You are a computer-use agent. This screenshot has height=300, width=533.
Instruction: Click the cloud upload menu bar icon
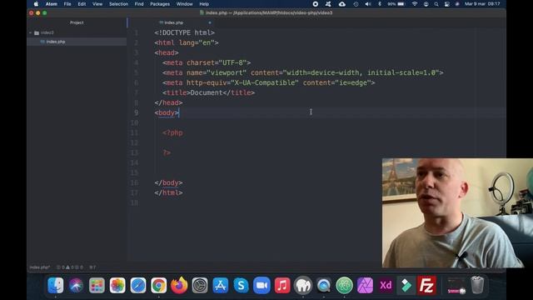(342, 4)
